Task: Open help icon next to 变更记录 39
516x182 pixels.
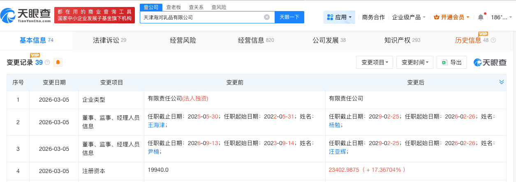Action: pyautogui.click(x=47, y=62)
